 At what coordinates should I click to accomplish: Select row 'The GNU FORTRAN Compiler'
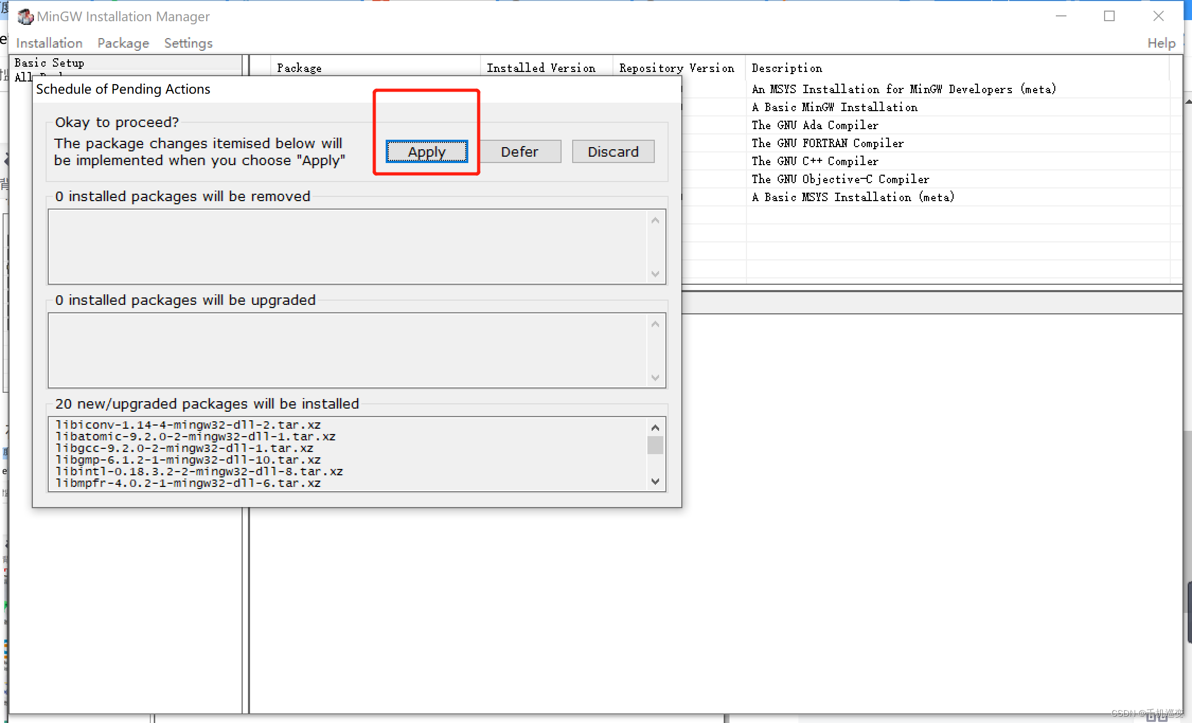[x=828, y=143]
